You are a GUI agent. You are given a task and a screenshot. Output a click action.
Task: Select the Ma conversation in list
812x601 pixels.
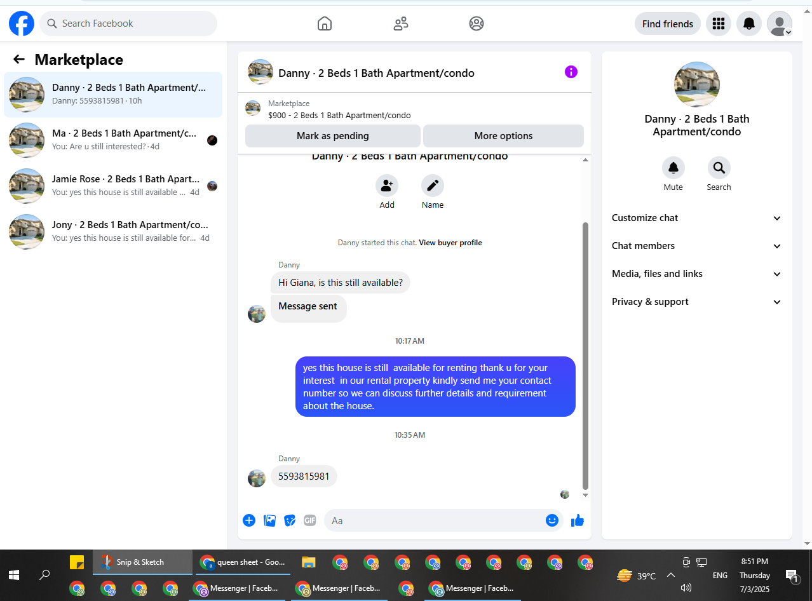pyautogui.click(x=113, y=140)
